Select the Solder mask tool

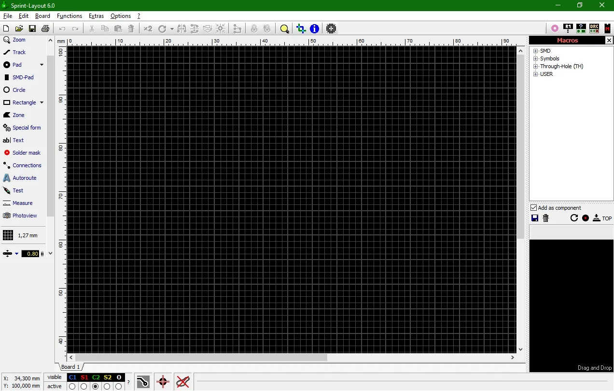click(x=22, y=153)
